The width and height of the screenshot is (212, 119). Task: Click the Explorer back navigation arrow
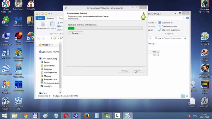click(x=39, y=38)
